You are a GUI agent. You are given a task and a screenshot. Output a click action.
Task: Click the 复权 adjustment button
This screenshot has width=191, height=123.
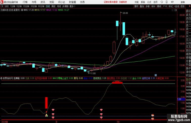click(136, 6)
